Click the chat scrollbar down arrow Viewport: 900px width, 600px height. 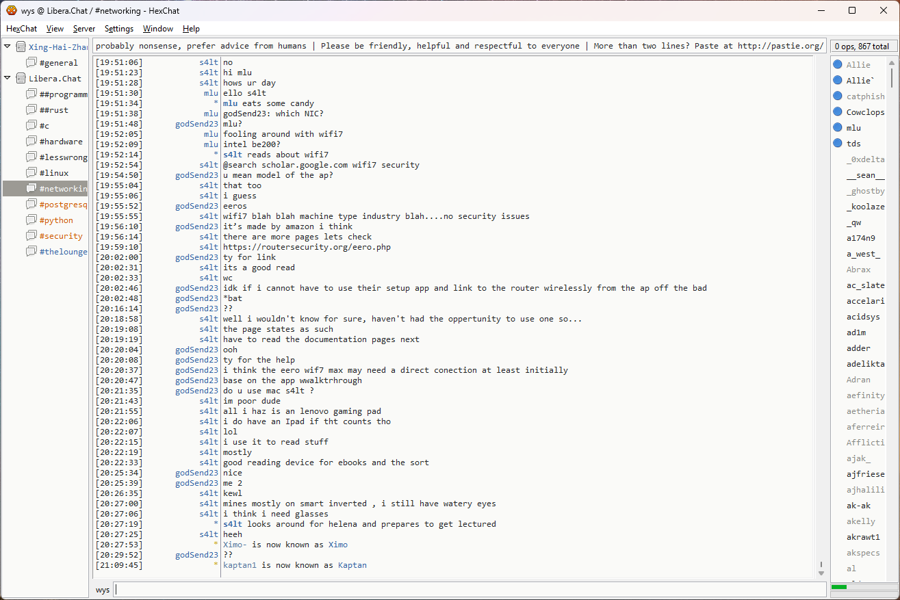(x=821, y=573)
